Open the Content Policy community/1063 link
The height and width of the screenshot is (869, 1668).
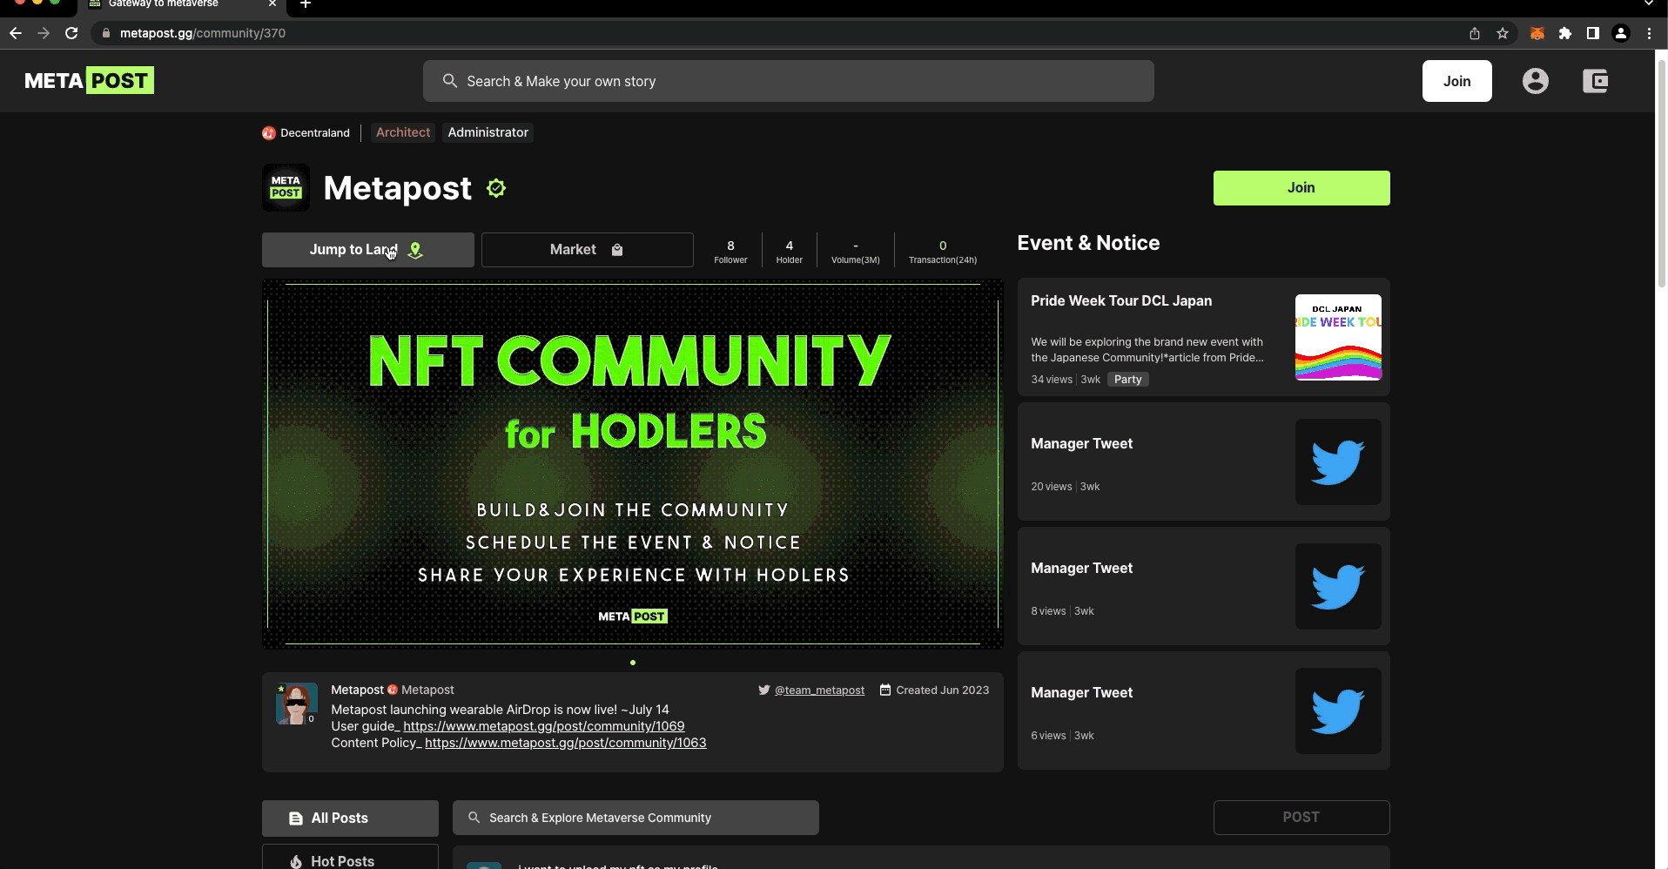(565, 743)
